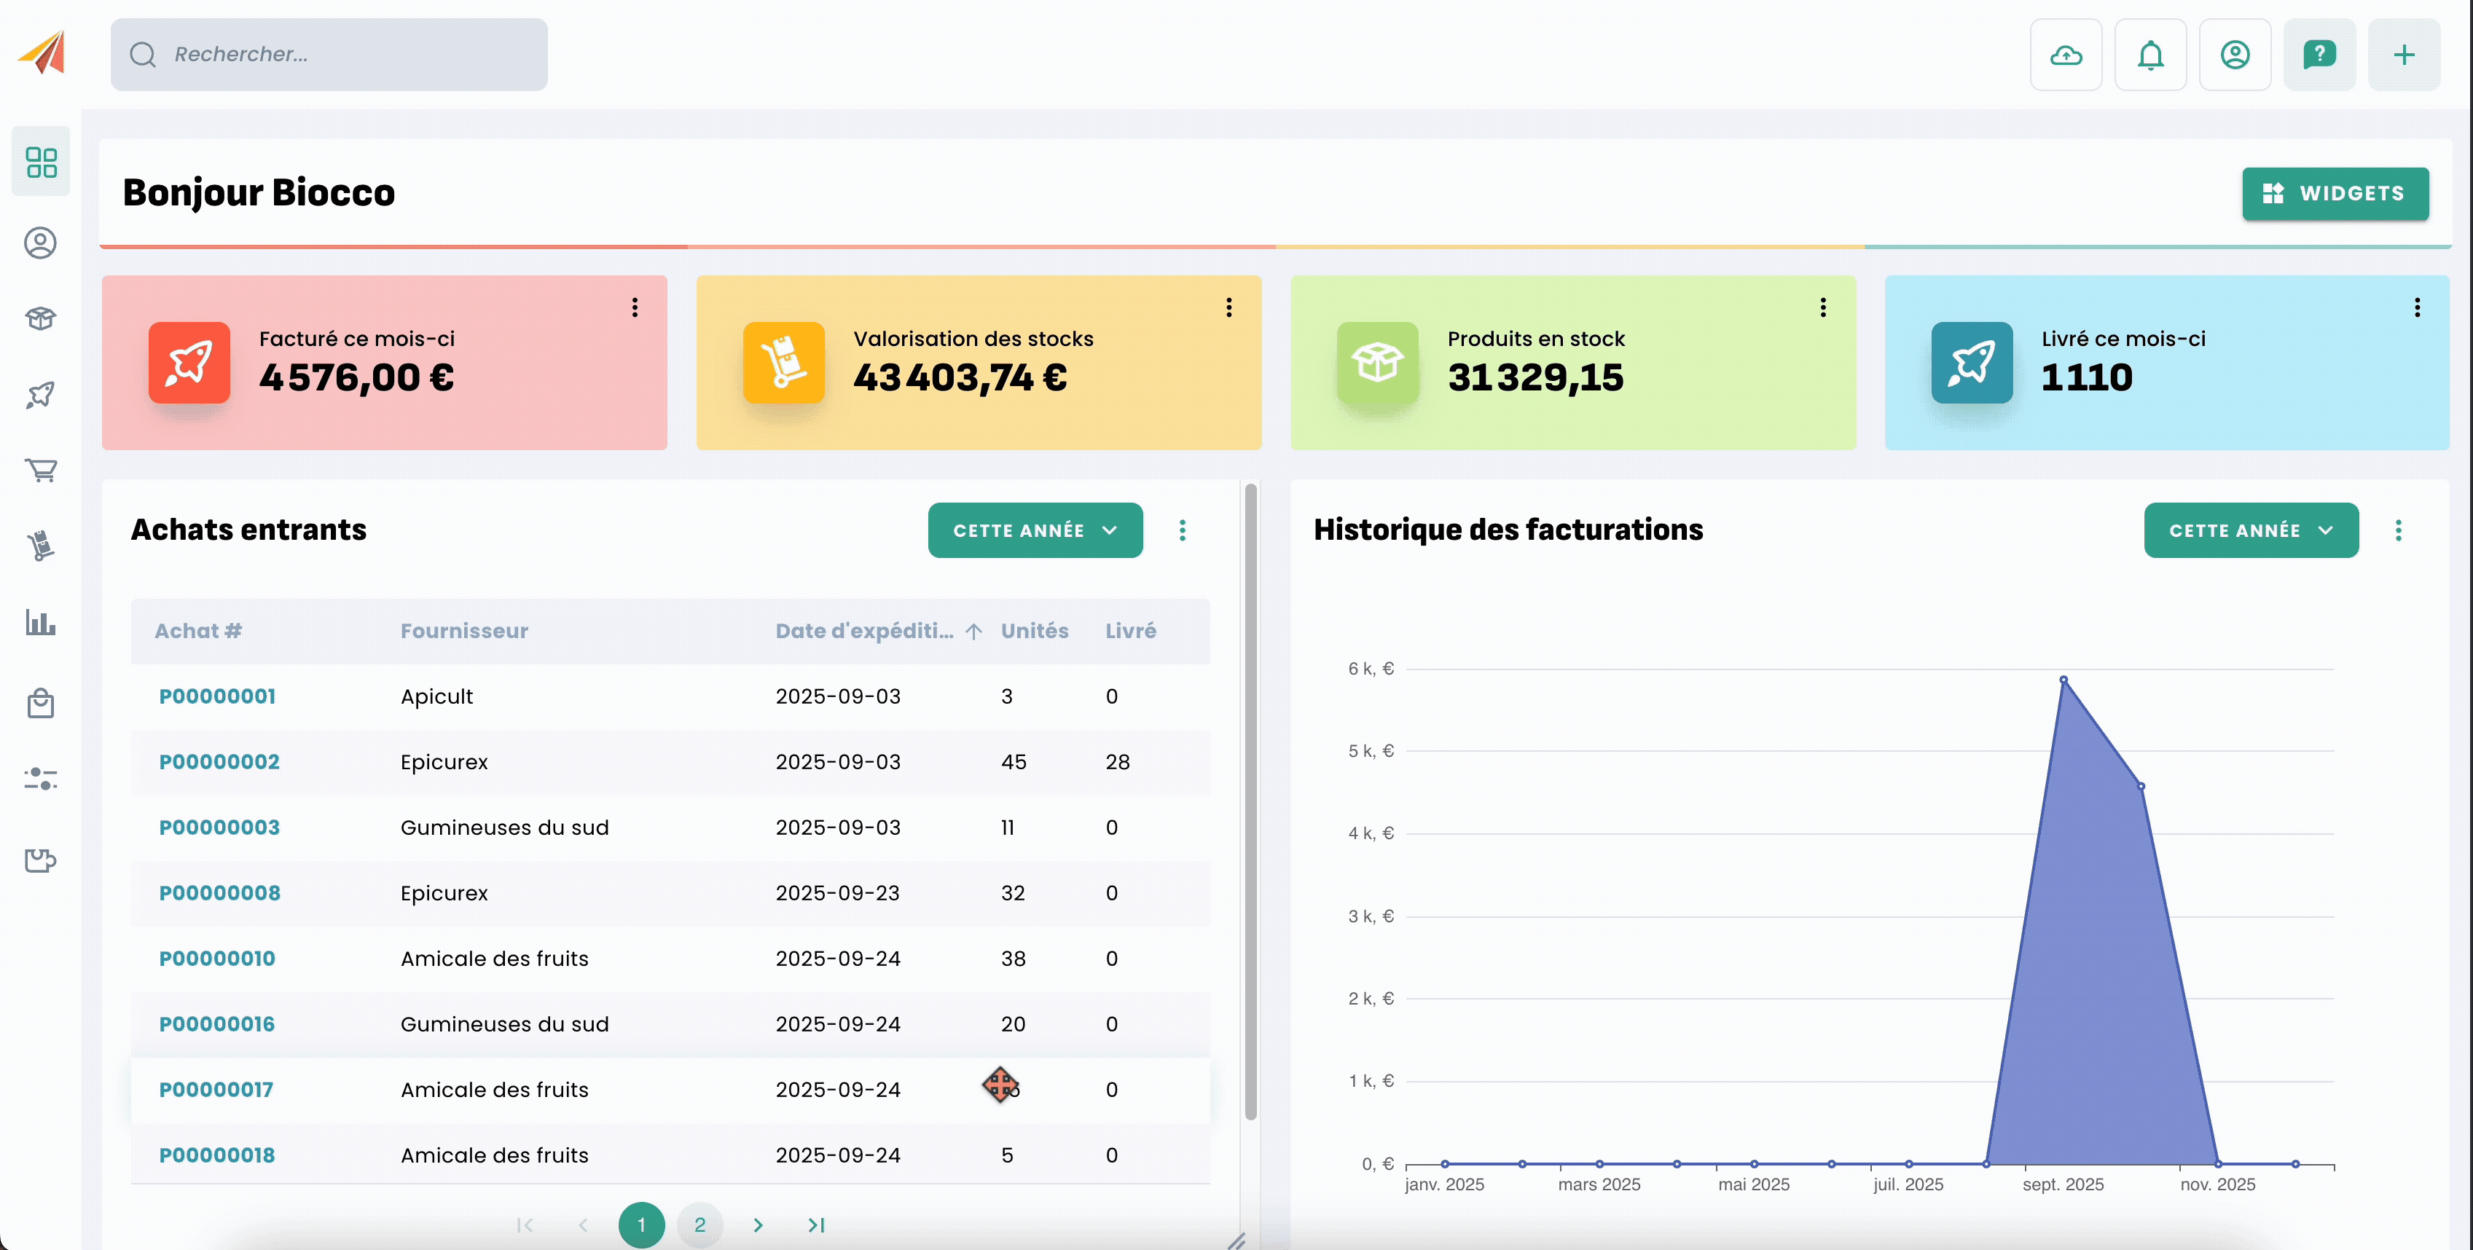Sort by Date d'expédition column header
2473x1250 pixels.
tap(864, 631)
